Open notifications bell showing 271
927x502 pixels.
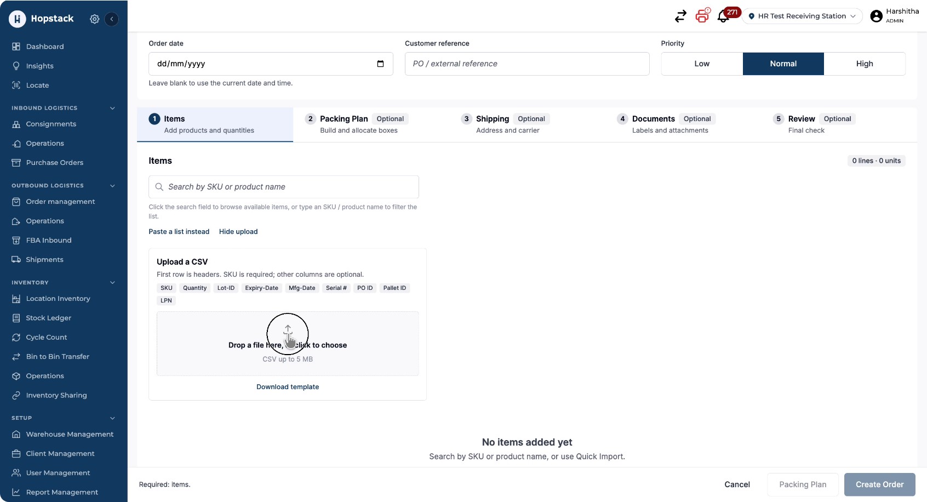click(723, 16)
